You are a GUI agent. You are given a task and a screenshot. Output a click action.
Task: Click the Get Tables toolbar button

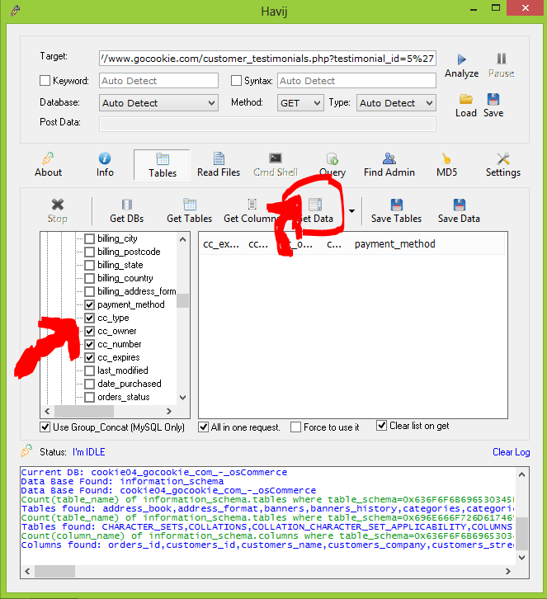190,210
